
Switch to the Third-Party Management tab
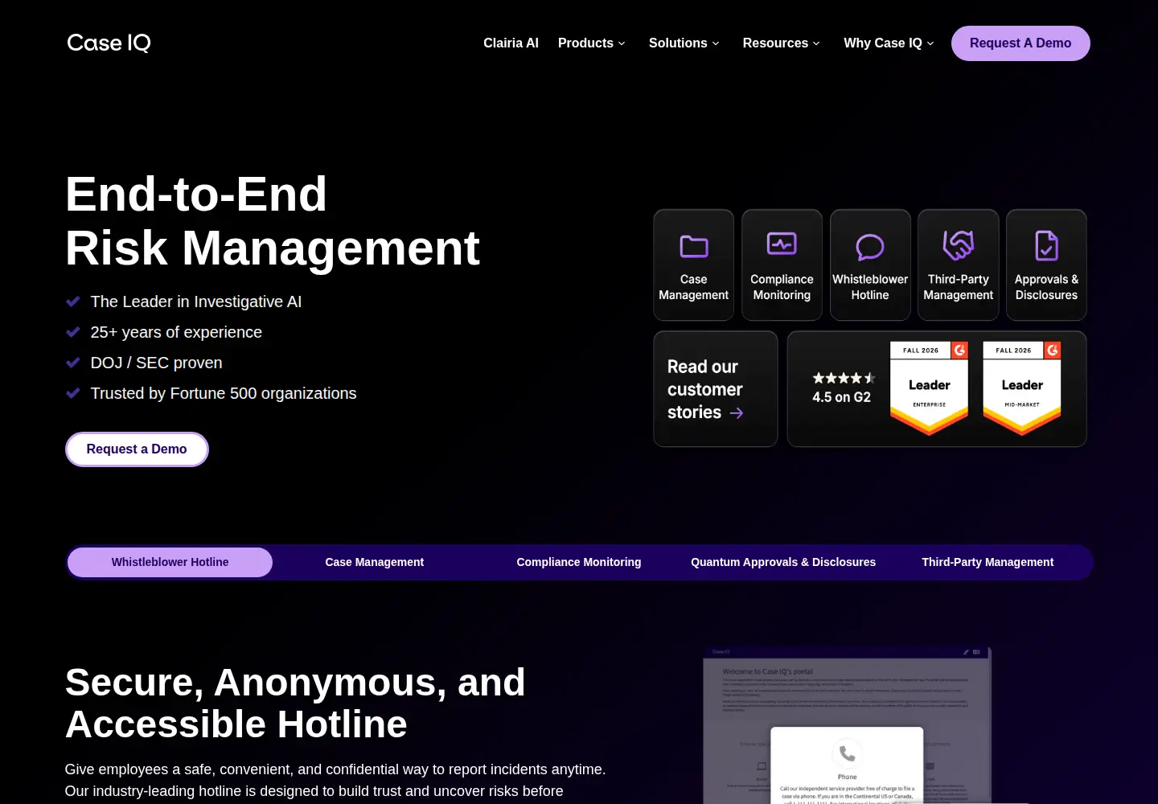(988, 562)
